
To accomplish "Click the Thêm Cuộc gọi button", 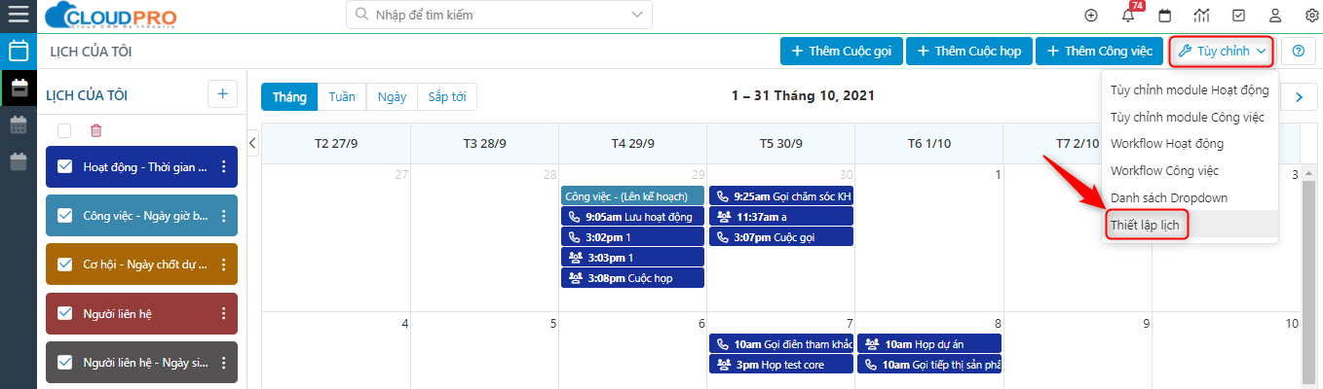I will tap(841, 51).
